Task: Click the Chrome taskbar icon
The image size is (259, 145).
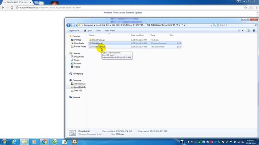Action: [x=44, y=142]
